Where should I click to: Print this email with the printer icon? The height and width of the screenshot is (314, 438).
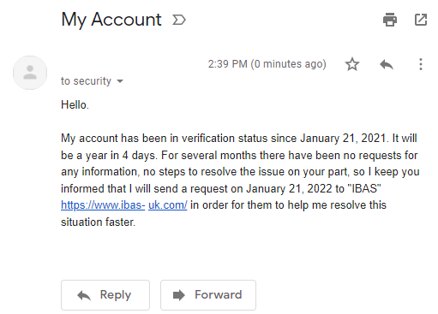tap(390, 20)
